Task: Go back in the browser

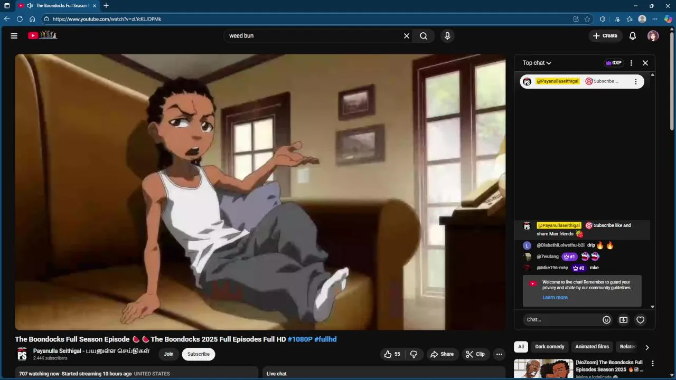Action: pyautogui.click(x=7, y=19)
